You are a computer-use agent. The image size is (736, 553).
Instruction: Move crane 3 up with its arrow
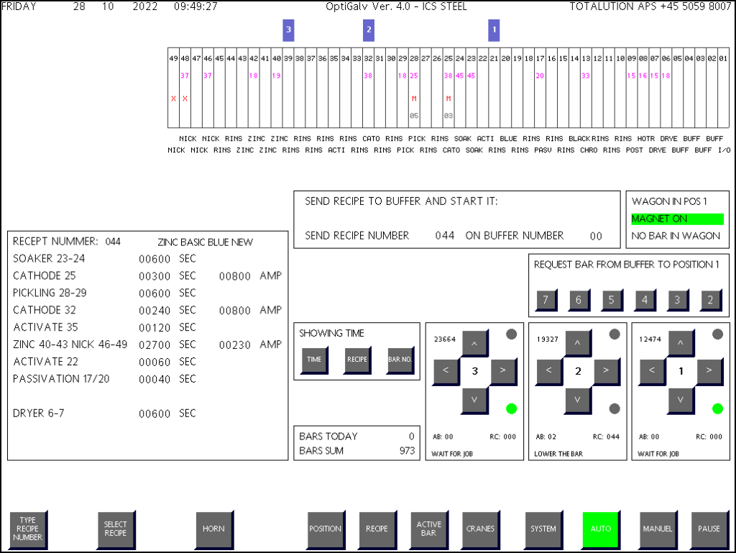click(x=474, y=343)
